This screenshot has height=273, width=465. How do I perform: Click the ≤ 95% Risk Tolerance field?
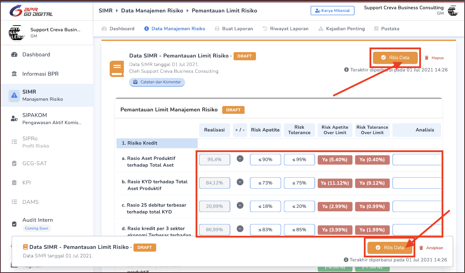[300, 160]
